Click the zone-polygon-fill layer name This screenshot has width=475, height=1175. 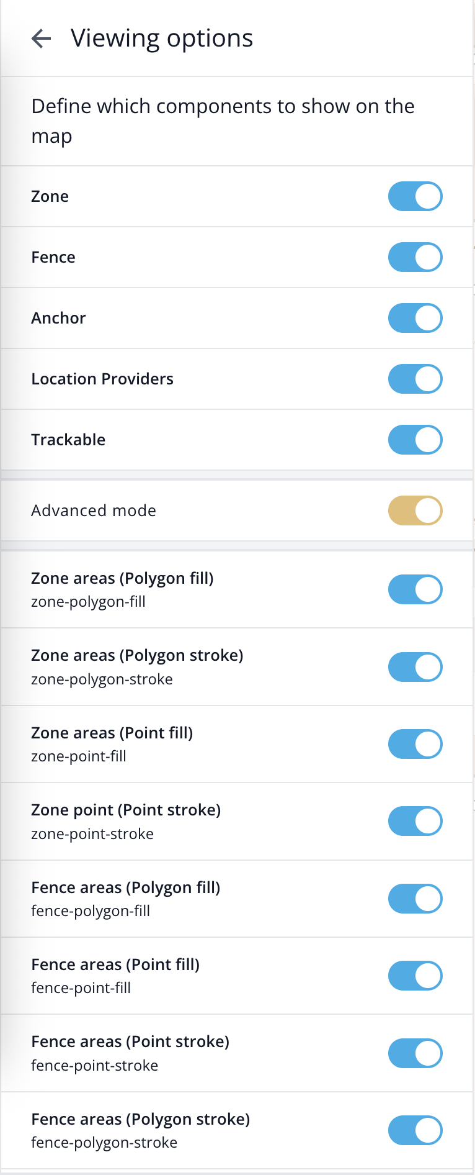click(x=88, y=602)
